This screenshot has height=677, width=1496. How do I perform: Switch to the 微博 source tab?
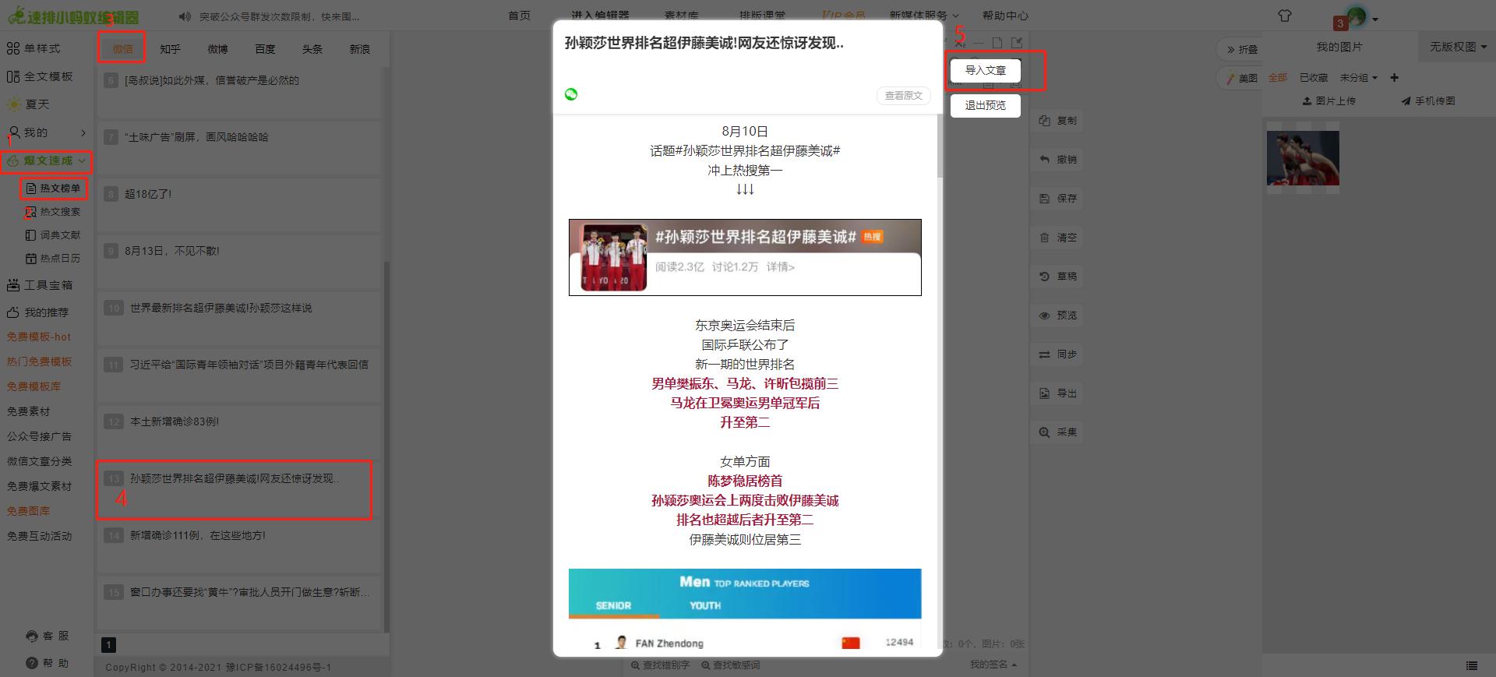coord(217,49)
